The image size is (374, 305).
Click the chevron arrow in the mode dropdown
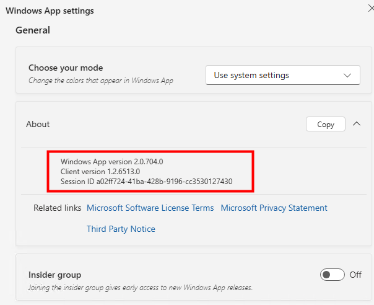[x=347, y=75]
